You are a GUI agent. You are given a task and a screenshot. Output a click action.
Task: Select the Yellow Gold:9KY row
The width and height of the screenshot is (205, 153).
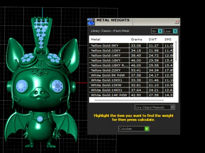click(131, 45)
